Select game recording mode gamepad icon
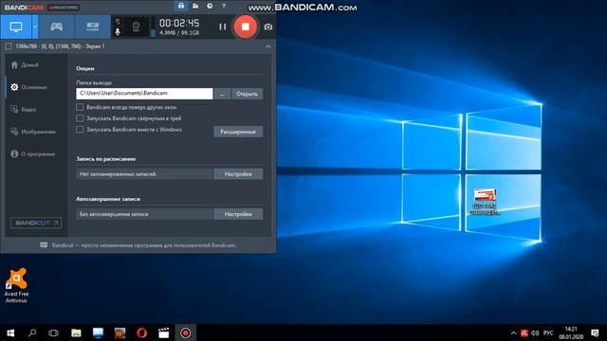The image size is (607, 341). click(x=57, y=27)
